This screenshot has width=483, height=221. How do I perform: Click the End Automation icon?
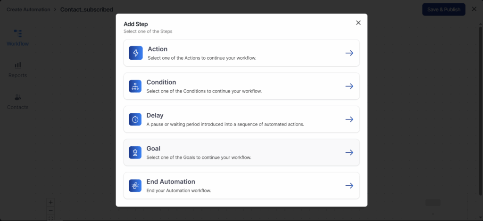135,186
